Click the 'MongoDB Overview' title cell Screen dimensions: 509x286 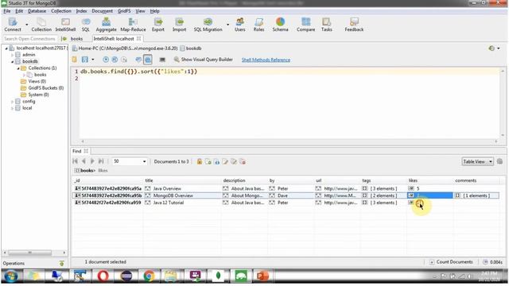click(x=173, y=195)
